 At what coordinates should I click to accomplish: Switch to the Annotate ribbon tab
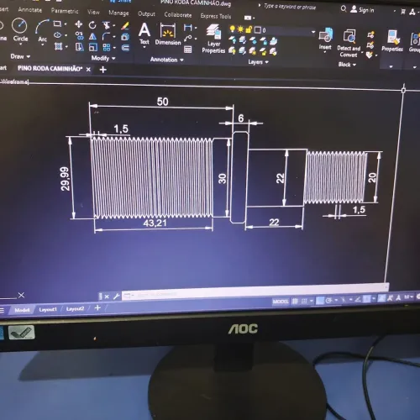click(29, 10)
